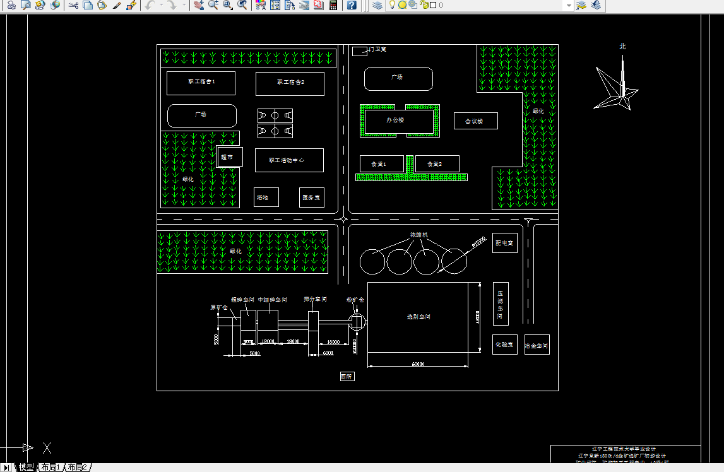The width and height of the screenshot is (724, 472).
Task: Select the 职工宿舍1 label
Action: (201, 81)
